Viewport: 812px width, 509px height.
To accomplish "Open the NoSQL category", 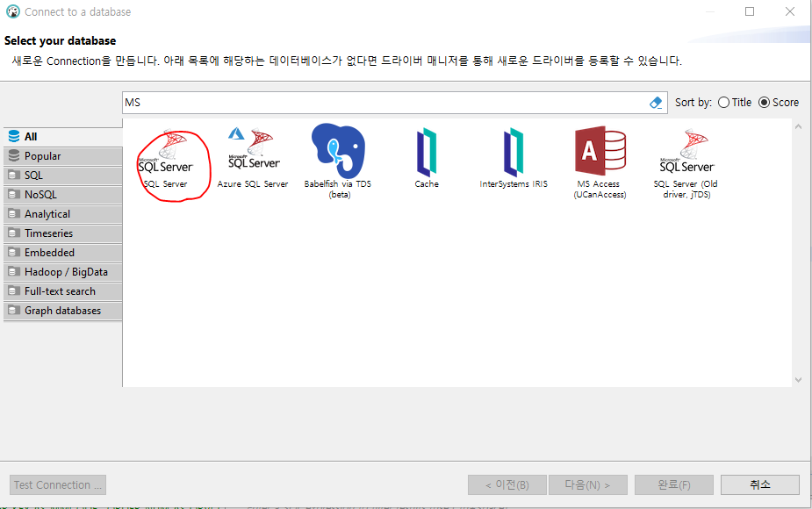I will (x=62, y=195).
